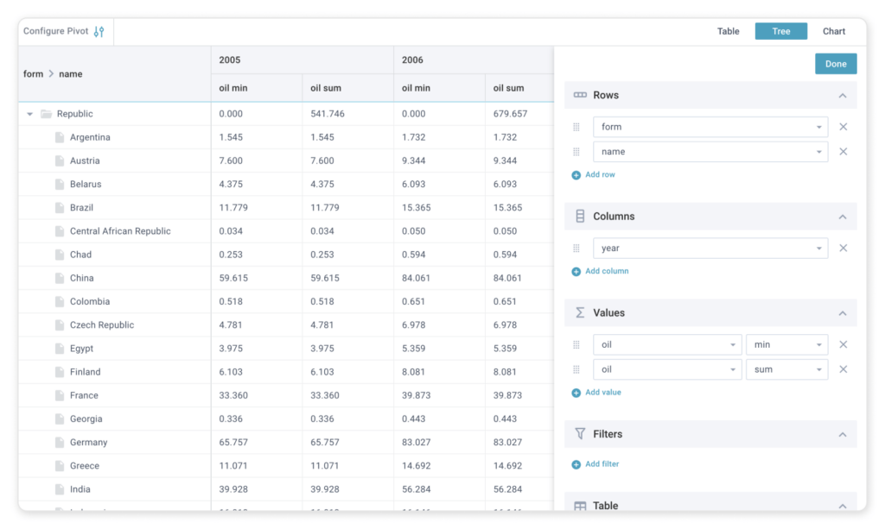Viewport: 885px width, 529px height.
Task: Remove the oil min value entry
Action: (843, 345)
